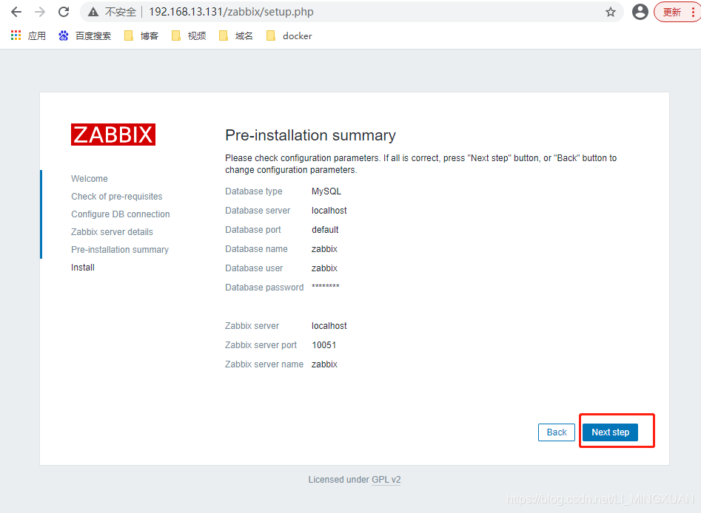Click the masked Database password value

(x=326, y=286)
